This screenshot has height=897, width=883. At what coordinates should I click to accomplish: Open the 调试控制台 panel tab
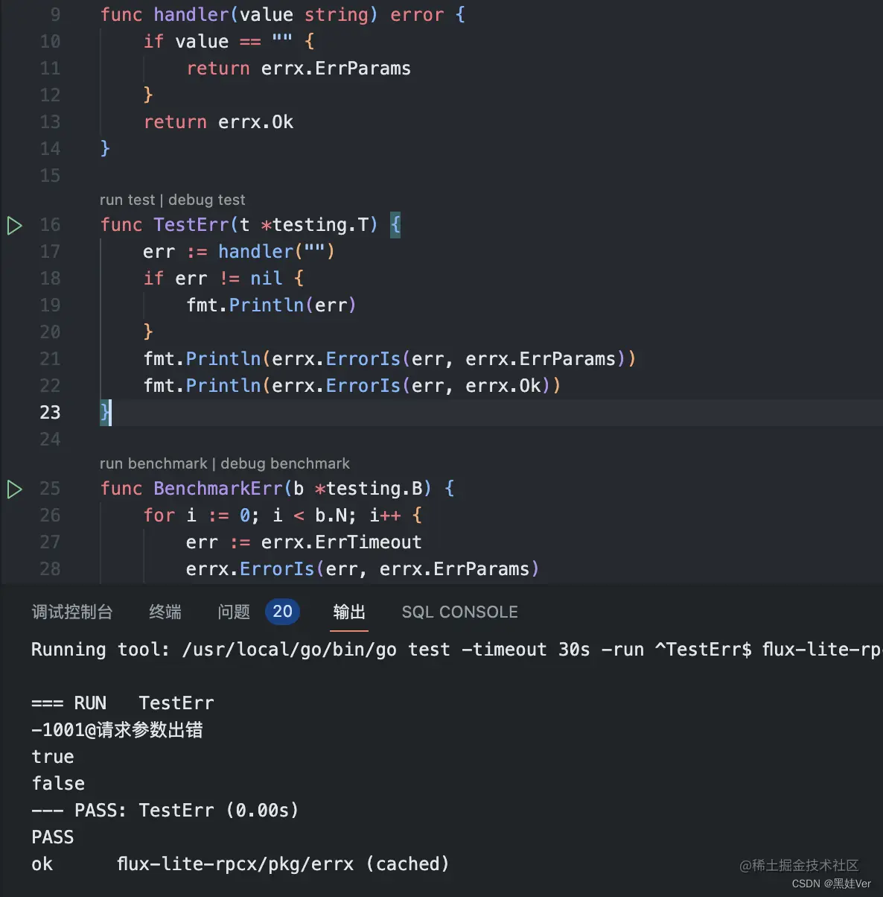[72, 612]
